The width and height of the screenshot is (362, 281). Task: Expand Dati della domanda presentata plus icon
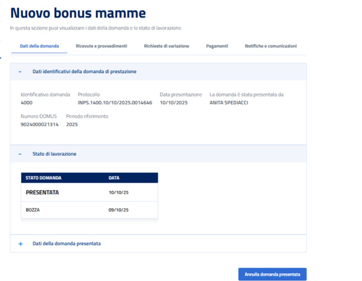pyautogui.click(x=20, y=244)
